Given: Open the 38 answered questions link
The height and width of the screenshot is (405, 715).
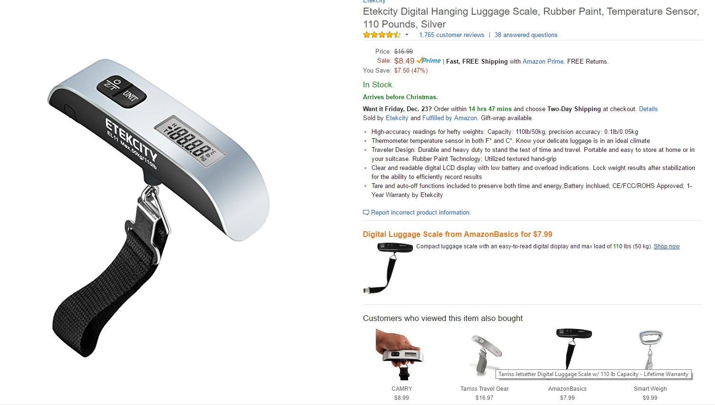Looking at the screenshot, I should (x=526, y=35).
